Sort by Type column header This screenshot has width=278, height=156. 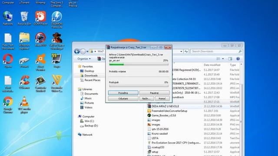233,65
